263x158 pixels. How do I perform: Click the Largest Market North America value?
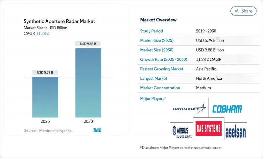coord(208,79)
